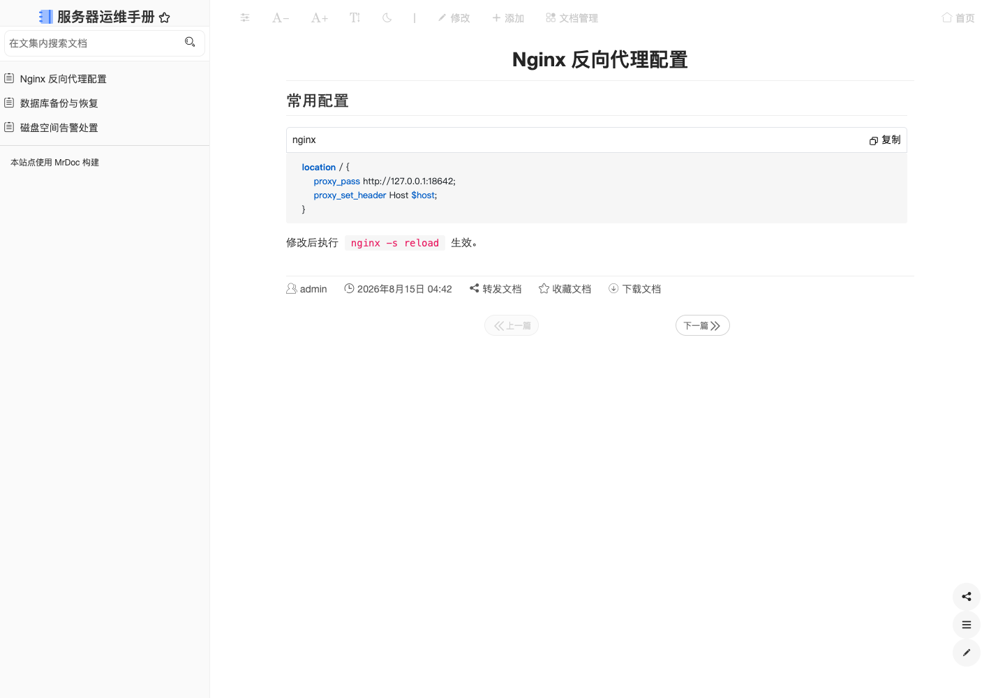This screenshot has height=698, width=1005.
Task: Click the 本站点使用 MrDoc 构建 footer link
Action: (54, 163)
